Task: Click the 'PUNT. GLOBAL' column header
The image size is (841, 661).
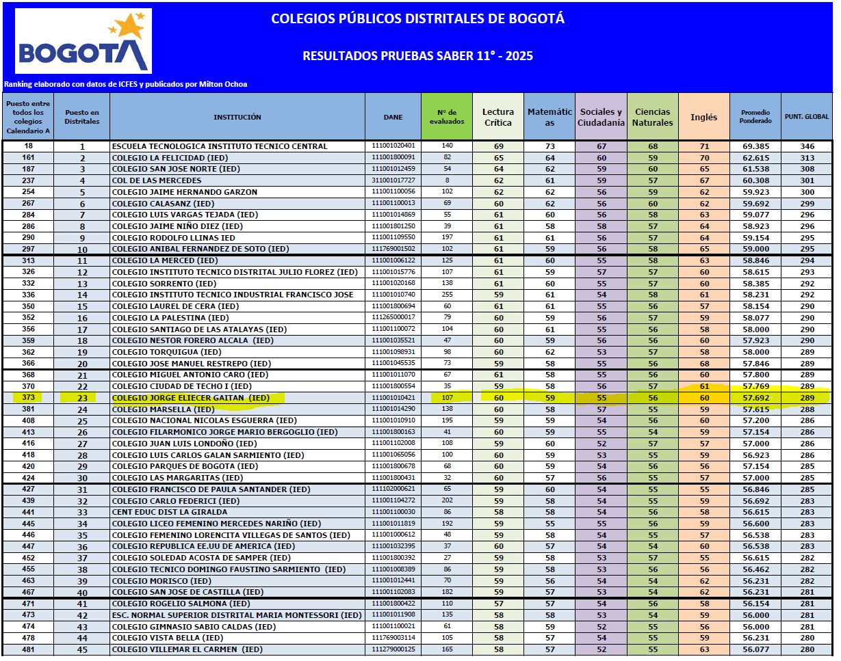Action: coord(806,117)
